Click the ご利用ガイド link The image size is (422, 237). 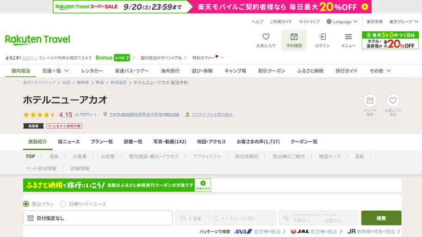click(x=281, y=22)
